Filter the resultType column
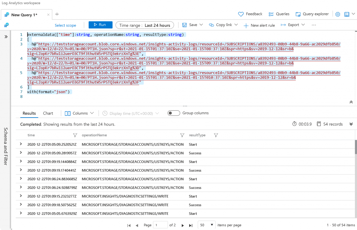 point(216,135)
